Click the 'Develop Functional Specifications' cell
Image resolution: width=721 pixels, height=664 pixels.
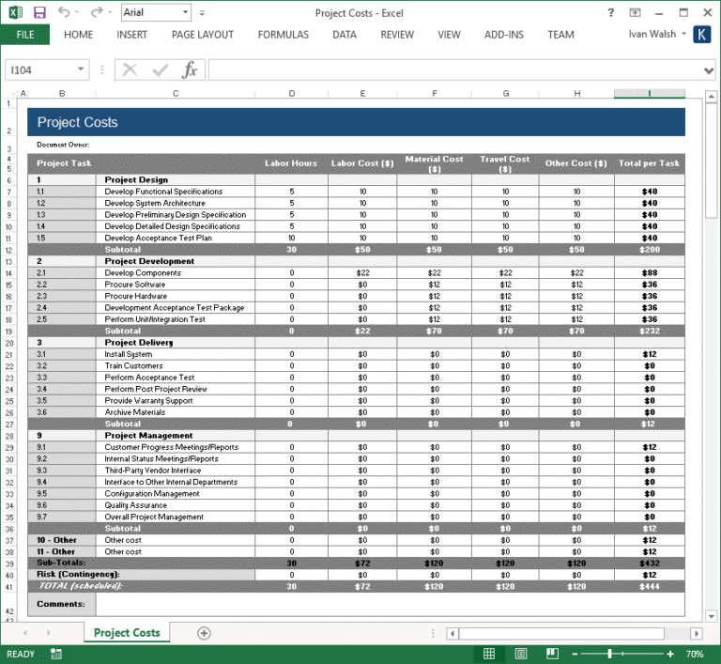pos(176,192)
